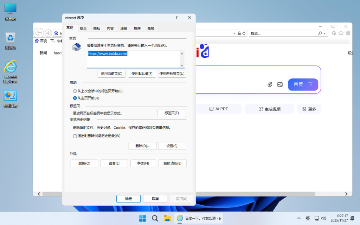This screenshot has width=360, height=225.
Task: Open the address bar dropdown arrow
Action: pyautogui.click(x=234, y=33)
